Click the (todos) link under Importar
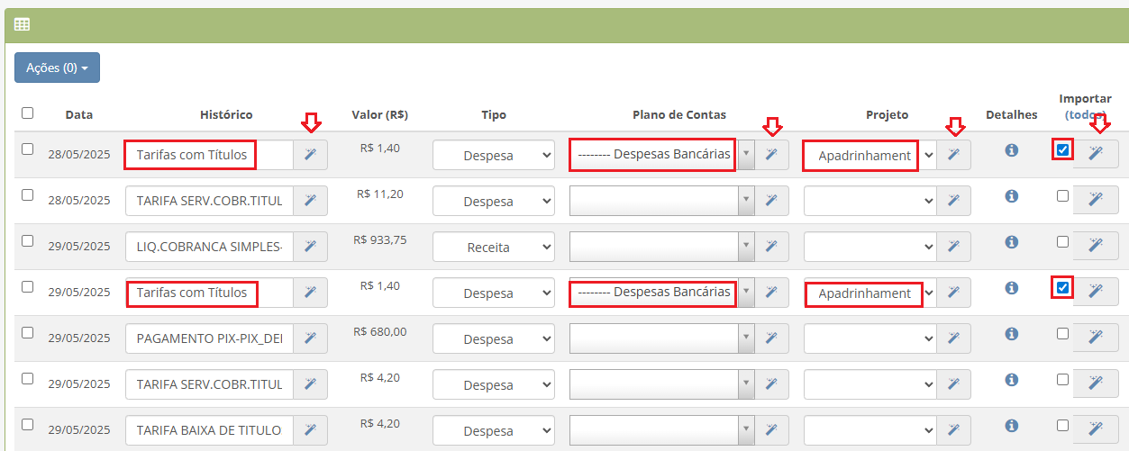This screenshot has height=451, width=1129. tap(1086, 115)
